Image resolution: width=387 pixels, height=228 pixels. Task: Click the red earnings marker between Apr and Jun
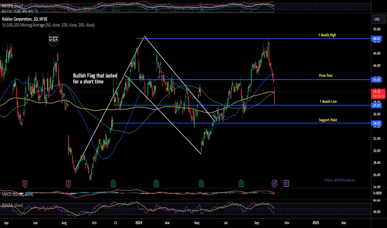pyautogui.click(x=25, y=184)
